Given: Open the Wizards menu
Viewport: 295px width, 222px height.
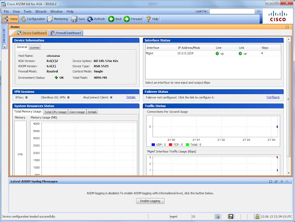Looking at the screenshot, I should pyautogui.click(x=41, y=12).
